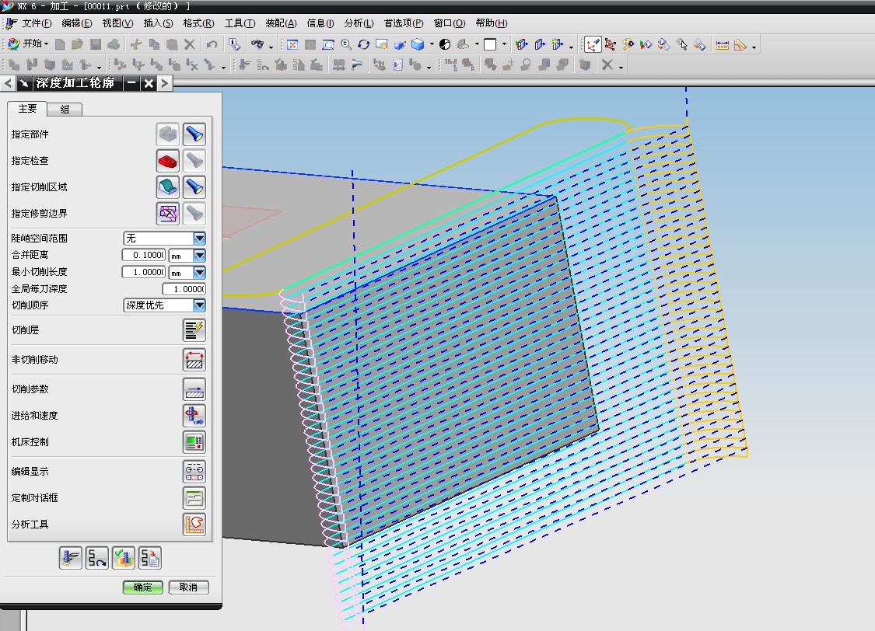Open the Format (格式) menu
Viewport: 875px width, 631px height.
coord(198,23)
